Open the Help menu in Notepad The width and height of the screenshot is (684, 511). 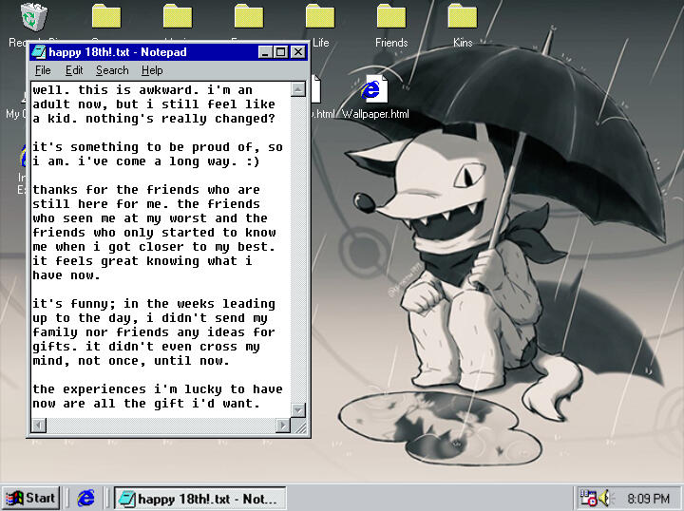(152, 70)
